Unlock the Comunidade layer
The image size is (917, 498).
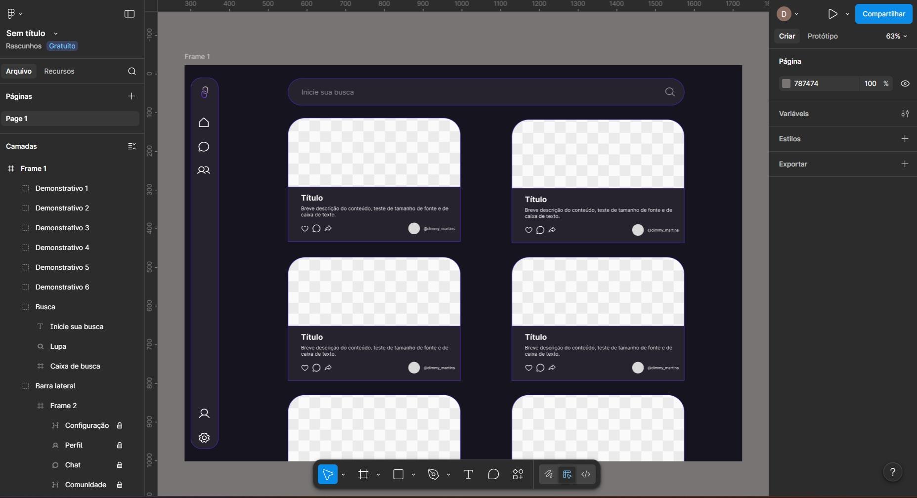pyautogui.click(x=120, y=485)
